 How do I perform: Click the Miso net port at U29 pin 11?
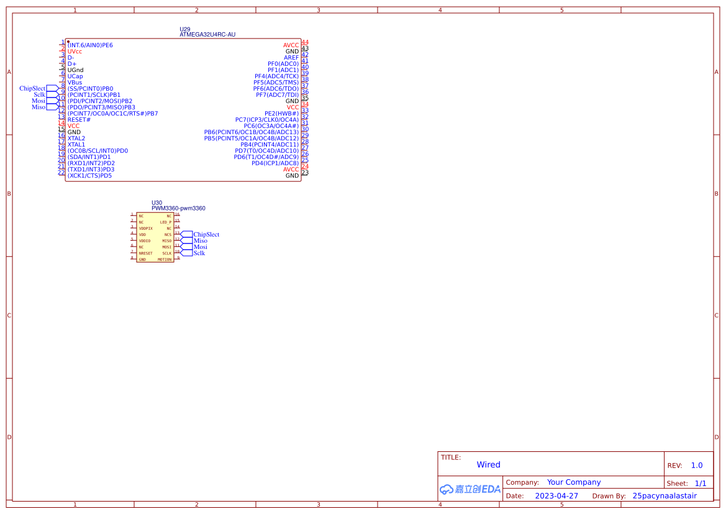[x=52, y=107]
